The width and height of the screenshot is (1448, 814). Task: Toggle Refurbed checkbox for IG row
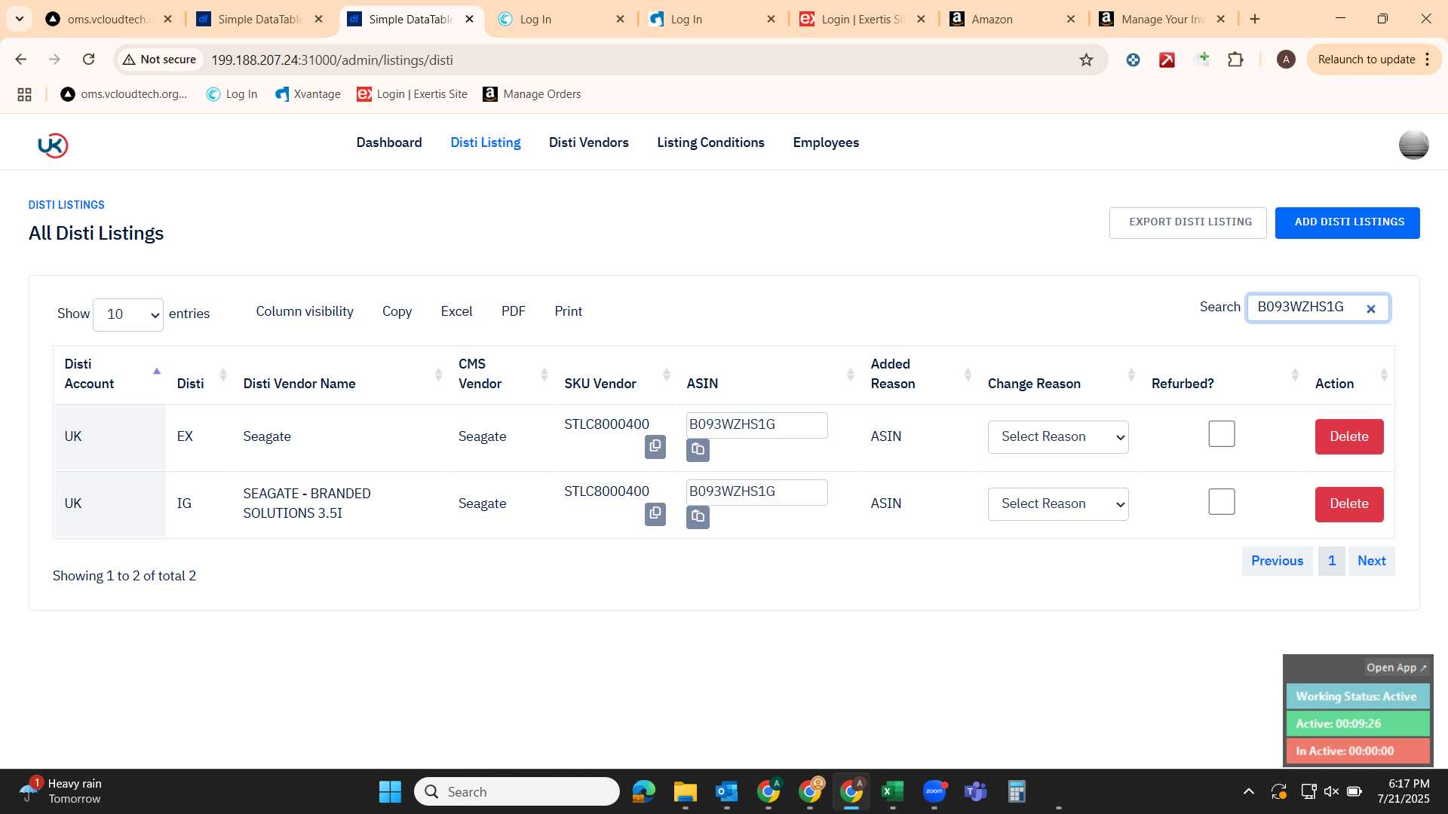point(1221,501)
